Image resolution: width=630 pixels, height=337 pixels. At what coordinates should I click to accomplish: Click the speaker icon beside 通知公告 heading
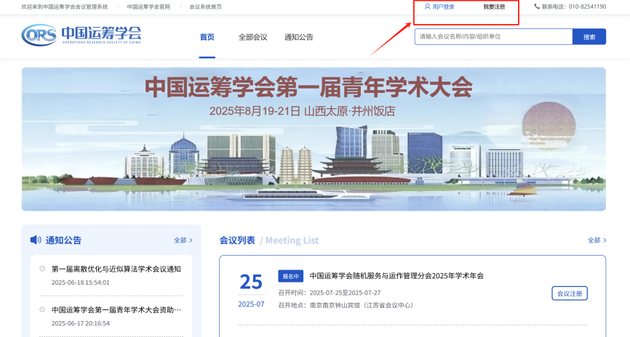click(x=36, y=240)
